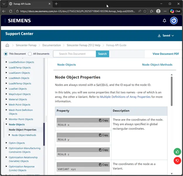Open browser settings ellipsis menu
The height and width of the screenshot is (176, 183).
pyautogui.click(x=165, y=11)
